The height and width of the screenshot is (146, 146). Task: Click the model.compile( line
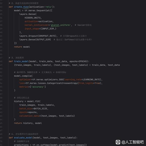click(x=23, y=76)
